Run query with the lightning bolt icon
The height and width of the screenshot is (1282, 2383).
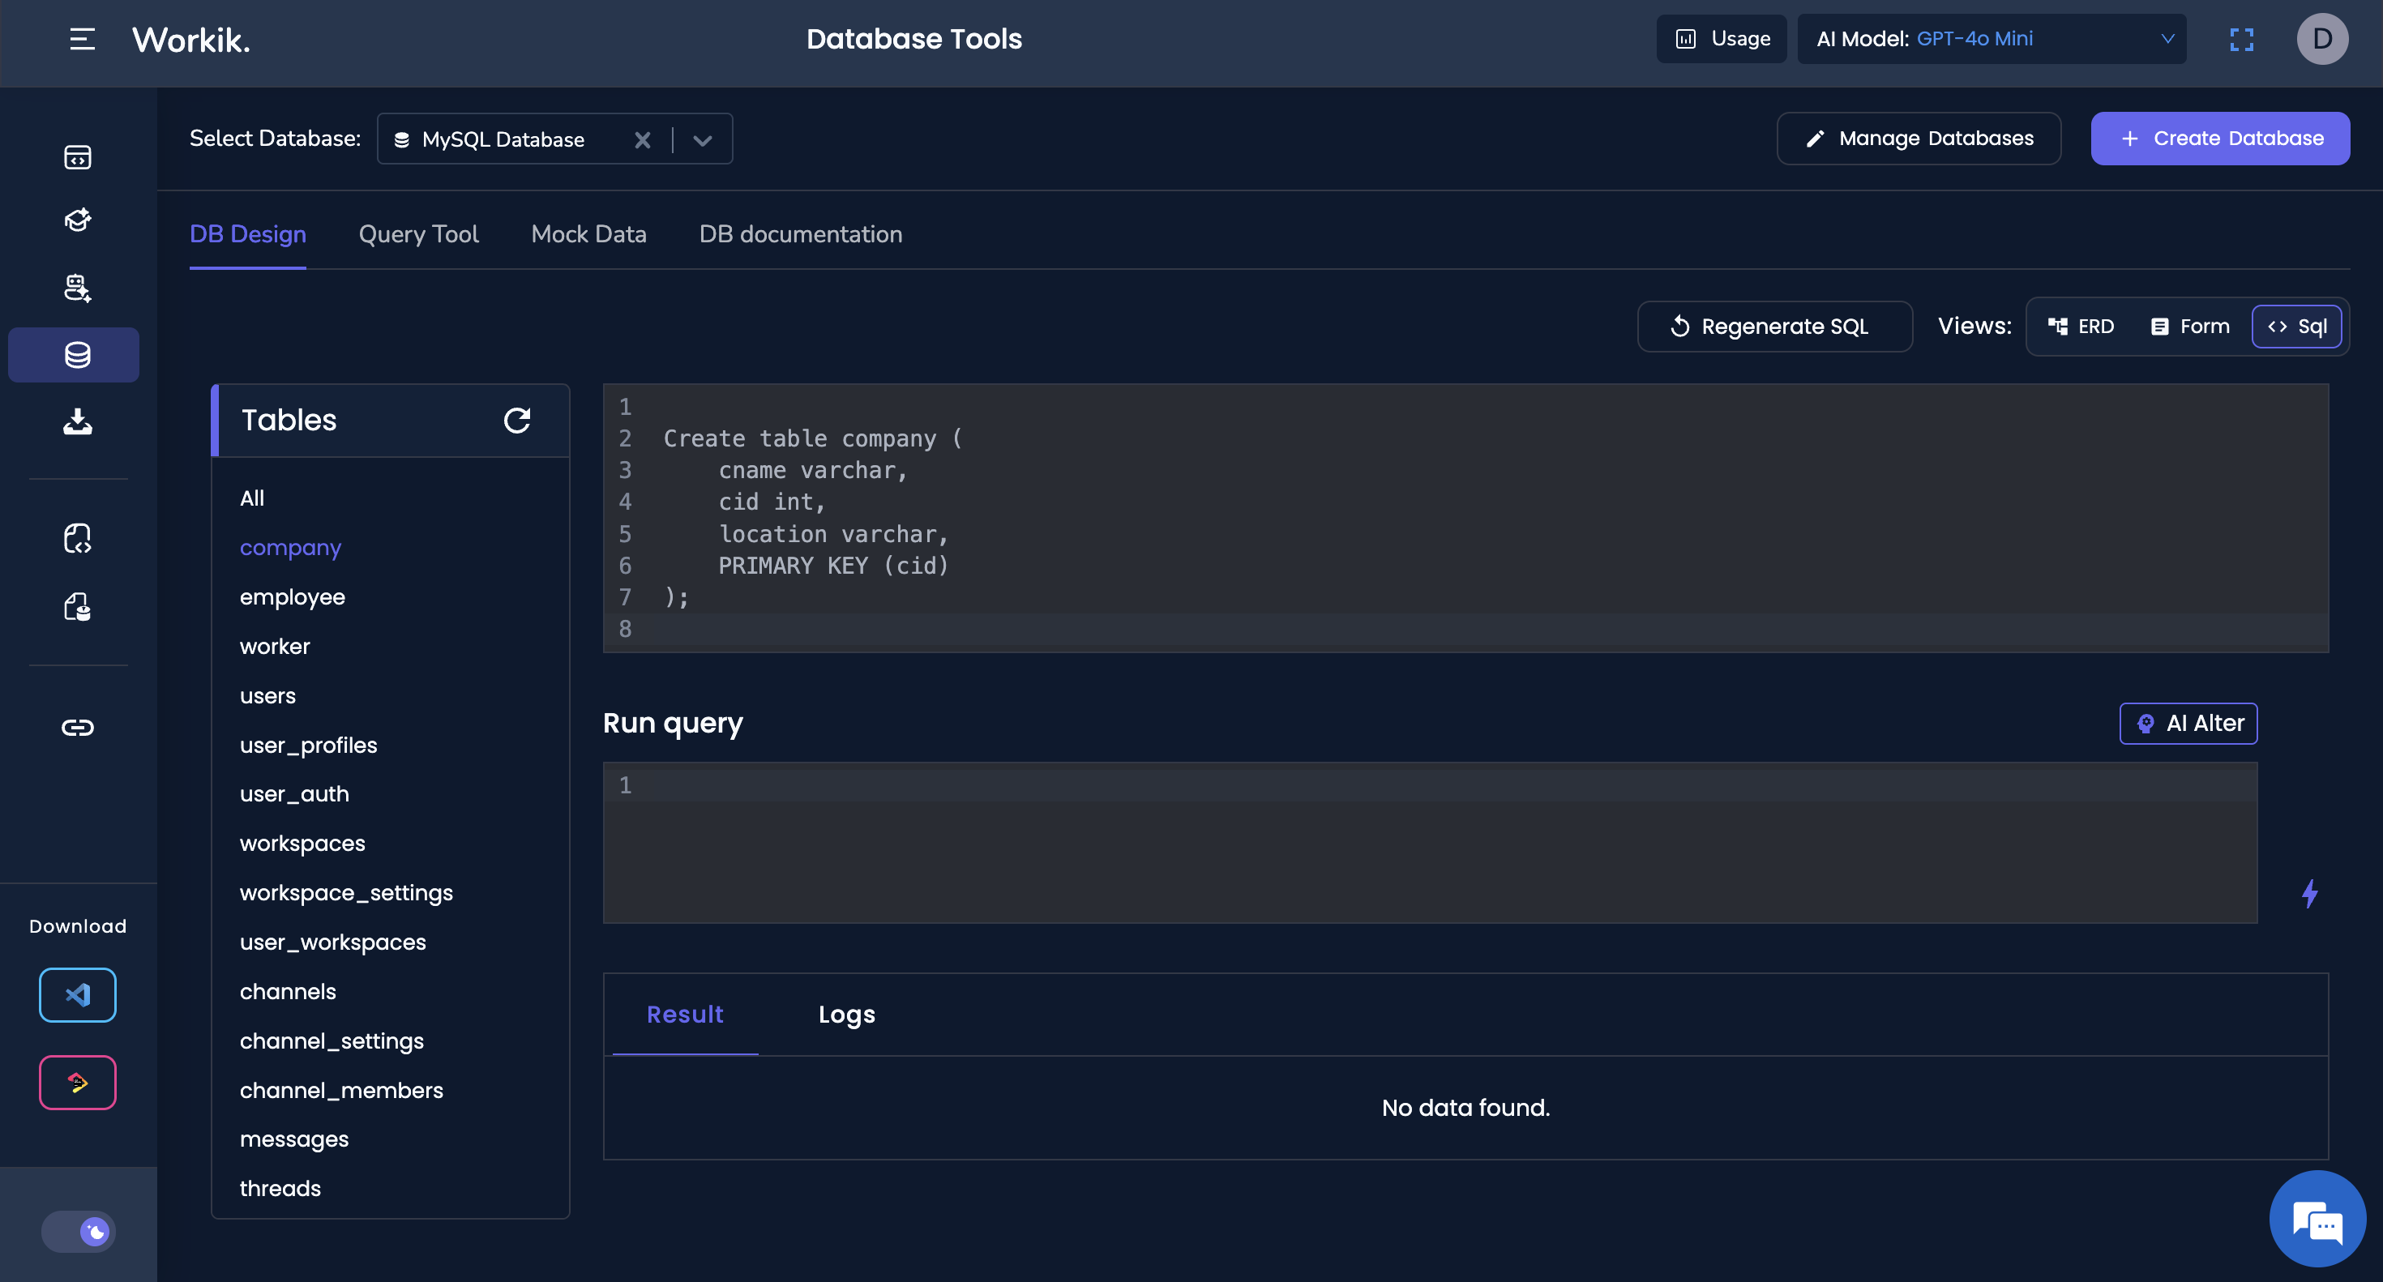click(x=2310, y=894)
